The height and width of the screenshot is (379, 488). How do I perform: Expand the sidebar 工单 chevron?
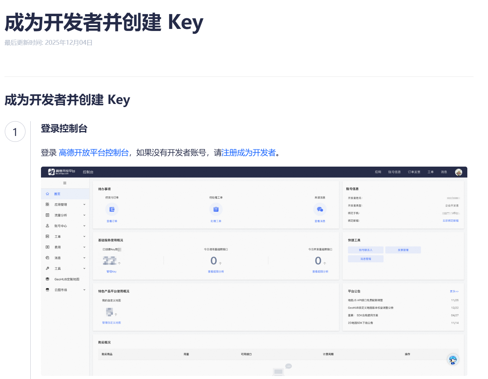tap(84, 236)
